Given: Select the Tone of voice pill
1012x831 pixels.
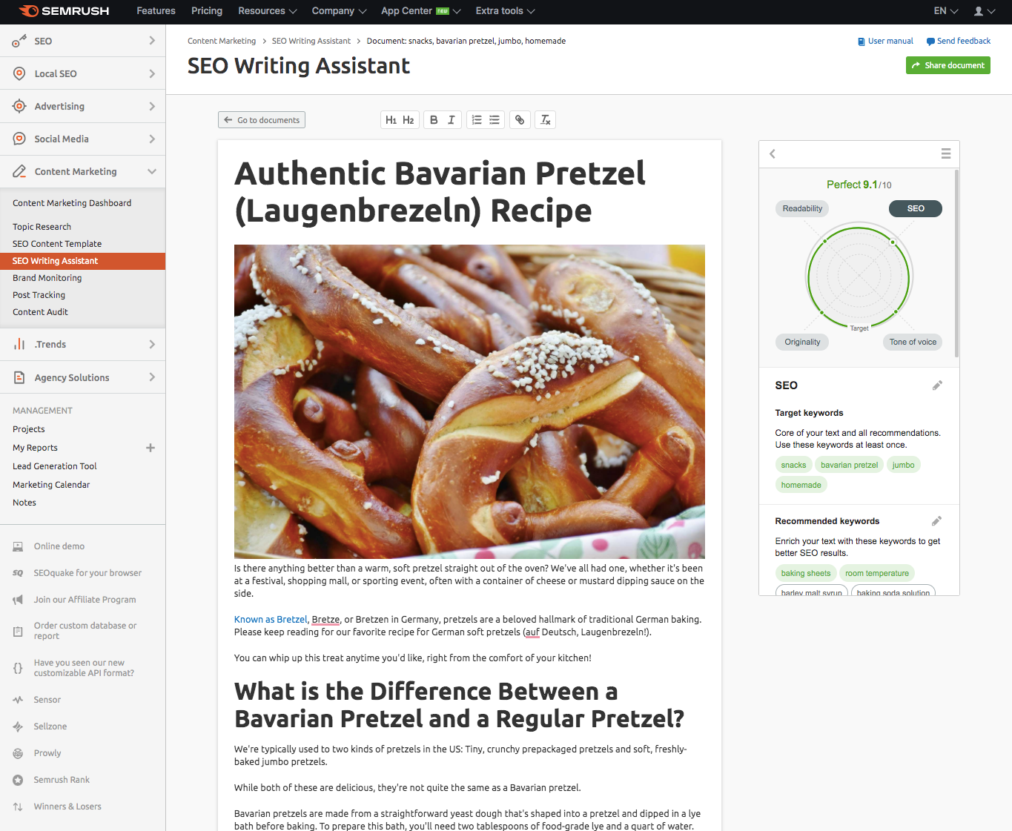Looking at the screenshot, I should [912, 342].
